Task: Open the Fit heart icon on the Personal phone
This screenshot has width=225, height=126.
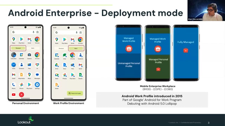Action: (x=37, y=65)
